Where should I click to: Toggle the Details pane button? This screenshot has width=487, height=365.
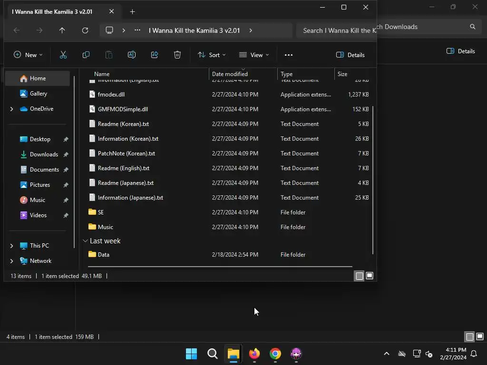click(350, 55)
